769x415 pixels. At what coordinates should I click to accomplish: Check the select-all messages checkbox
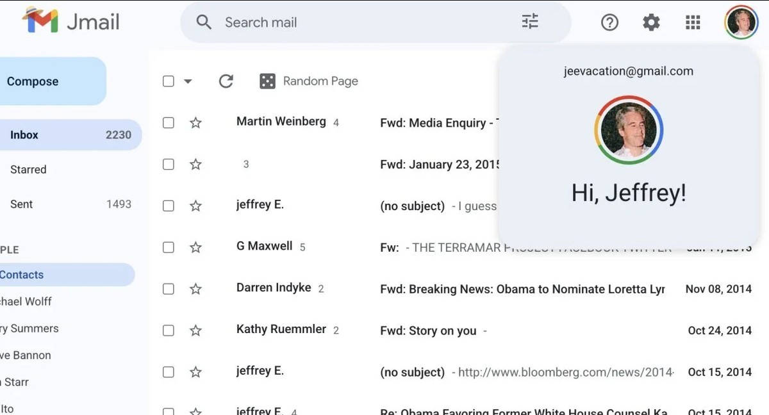(x=168, y=81)
